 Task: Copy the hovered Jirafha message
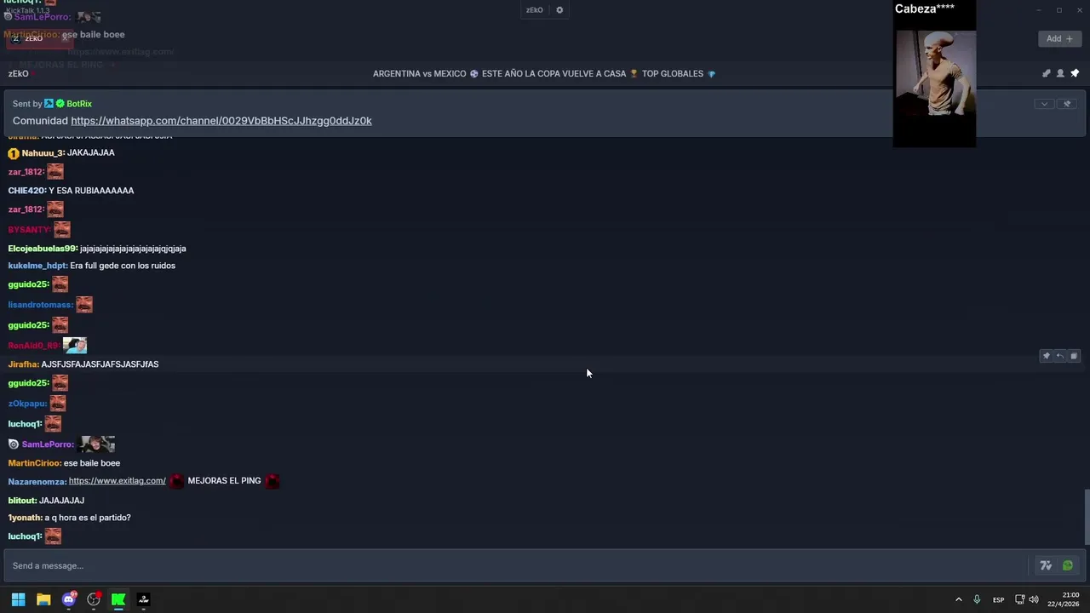click(1074, 356)
